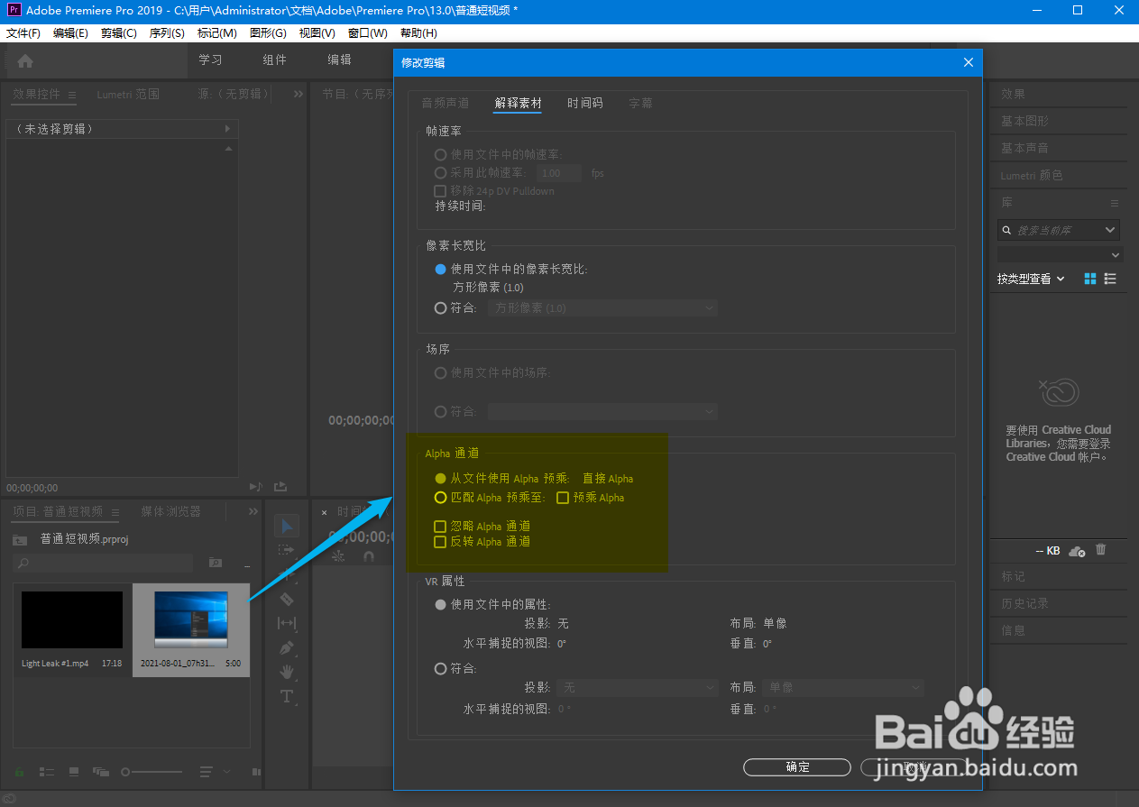The height and width of the screenshot is (807, 1139).
Task: Click the nest sequence icon in the timeline
Action: pos(338,557)
